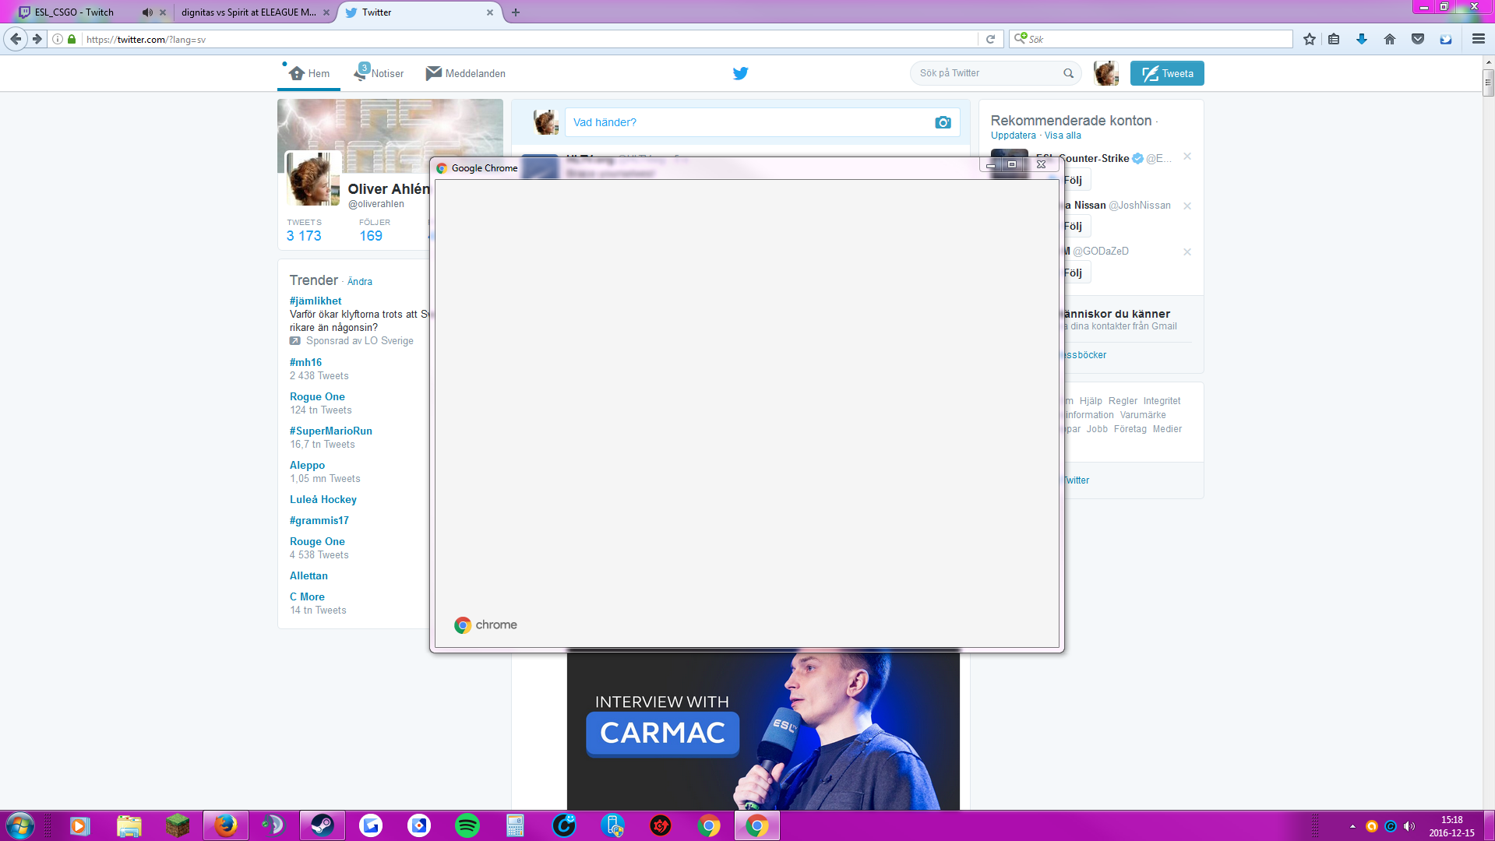This screenshot has width=1495, height=841.
Task: Open C More trend
Action: coord(307,596)
